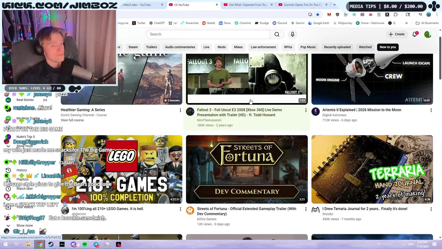Activate voice search microphone

(292, 34)
